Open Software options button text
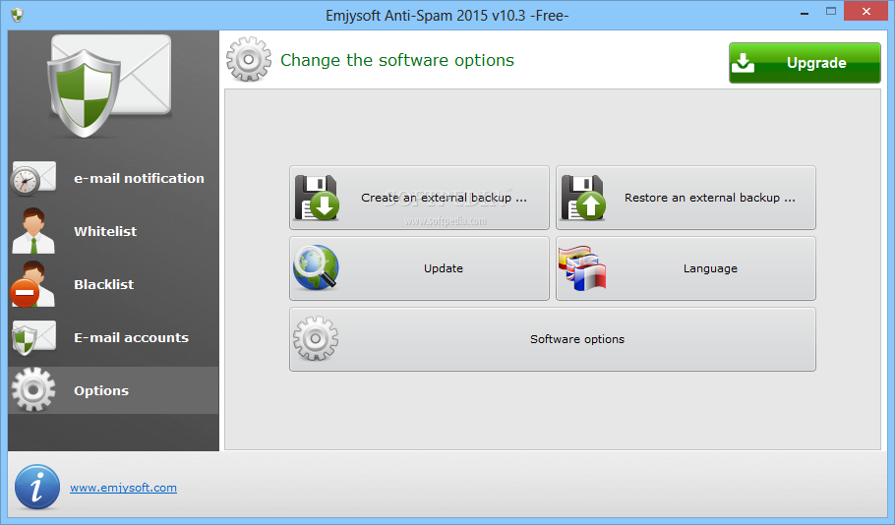The width and height of the screenshot is (895, 525). pyautogui.click(x=577, y=339)
